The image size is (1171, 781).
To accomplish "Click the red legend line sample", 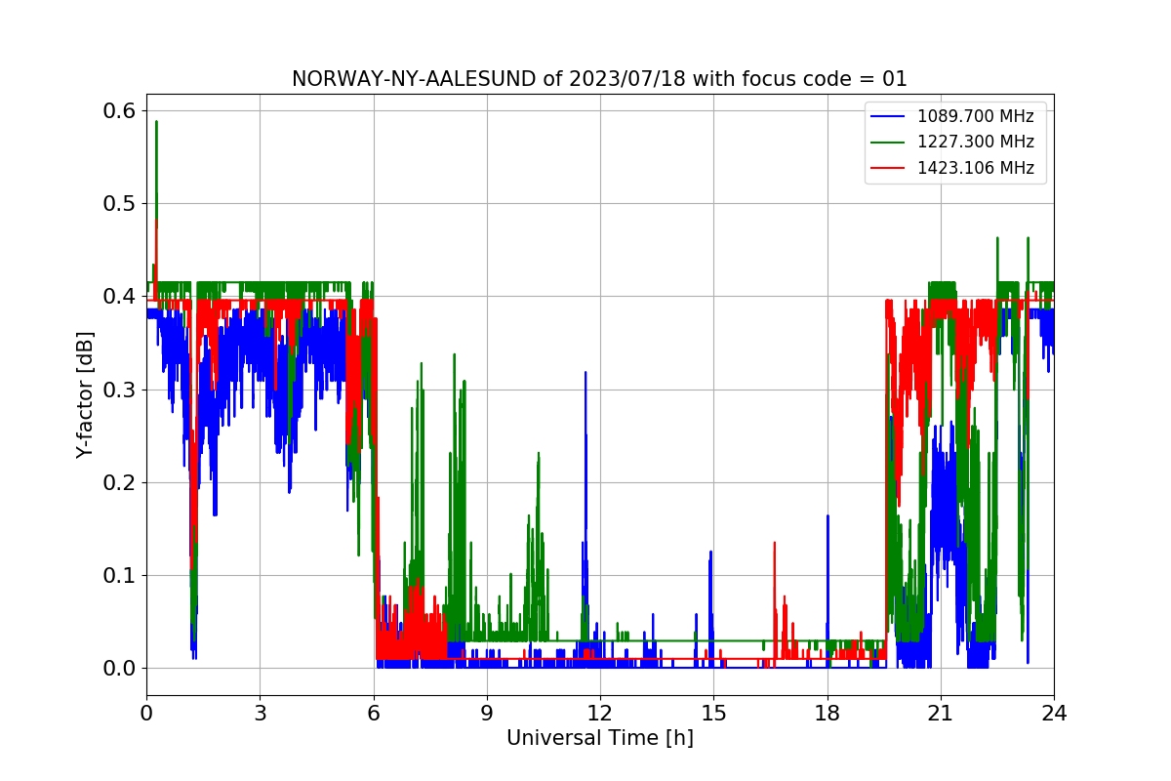I will click(x=889, y=168).
